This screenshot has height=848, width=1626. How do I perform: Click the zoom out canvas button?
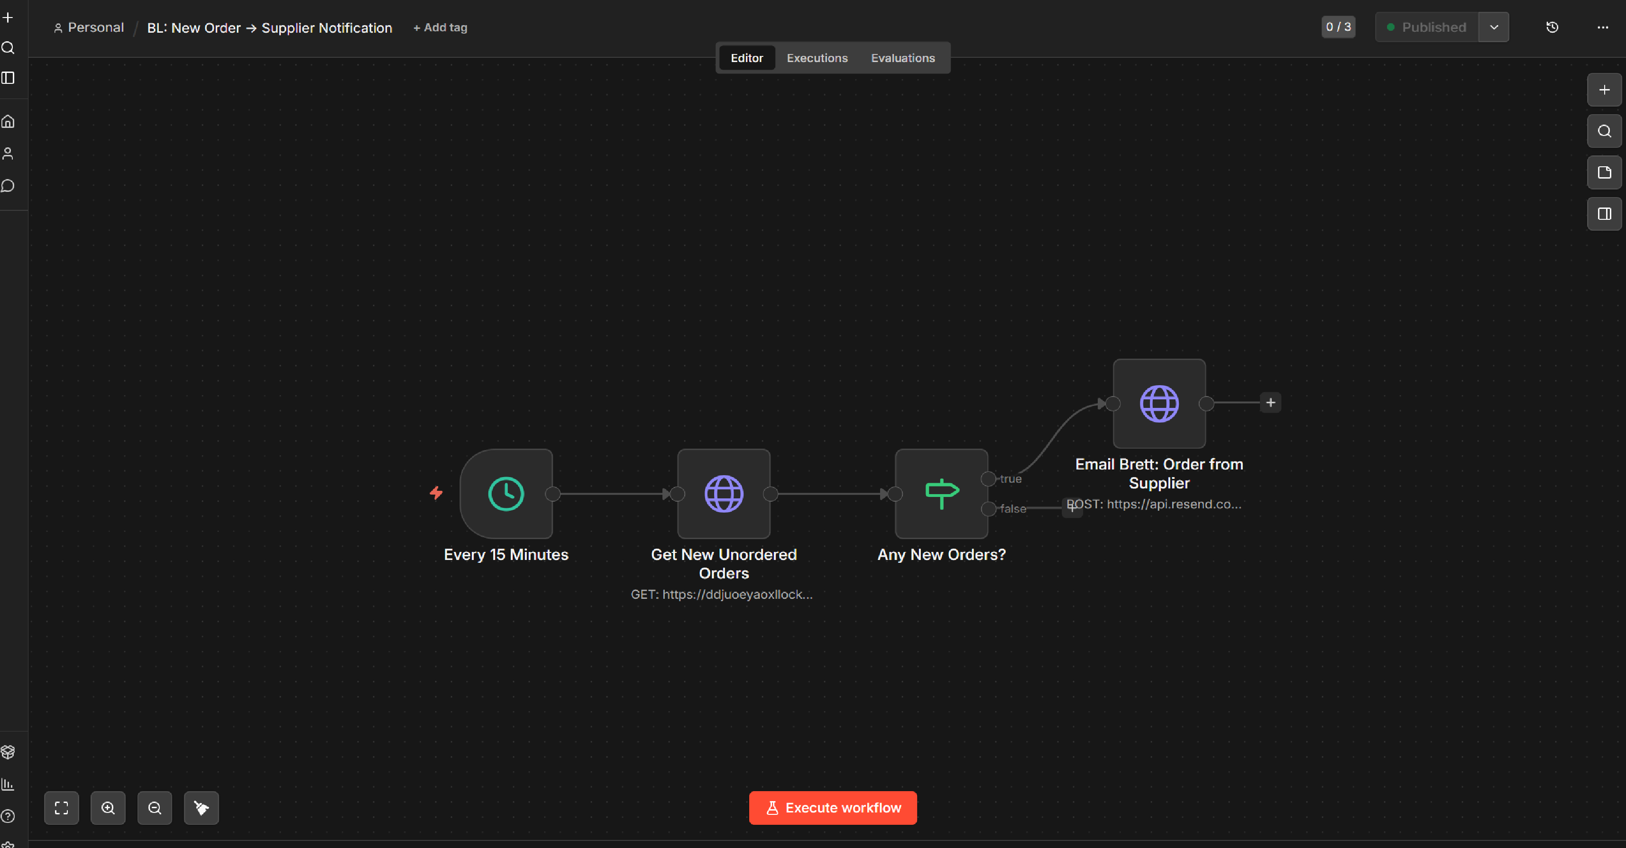155,808
